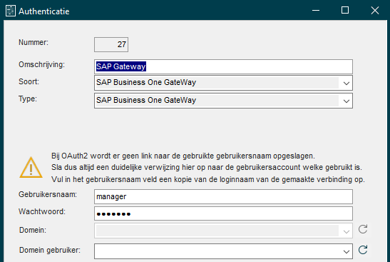The width and height of the screenshot is (390, 262).
Task: Click the yellow warning triangle icon
Action: pos(31,167)
